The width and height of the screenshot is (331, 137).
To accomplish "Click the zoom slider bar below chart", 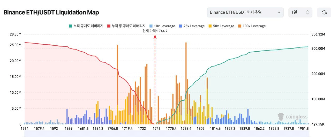I will 165,134.
